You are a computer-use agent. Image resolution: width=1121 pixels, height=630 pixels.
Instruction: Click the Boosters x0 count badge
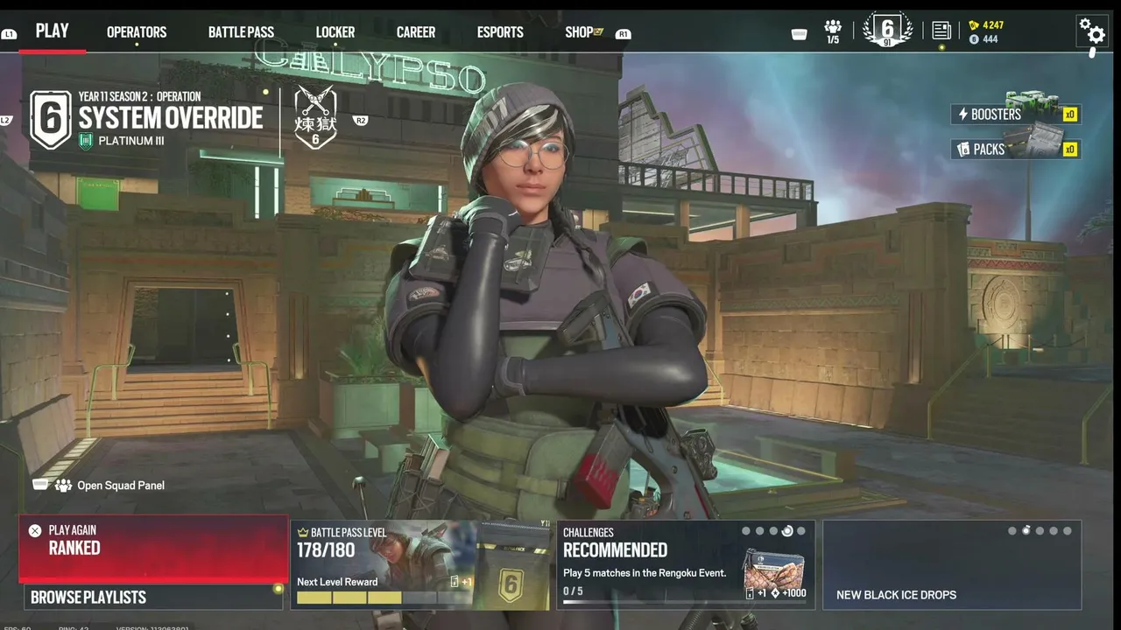point(1069,115)
